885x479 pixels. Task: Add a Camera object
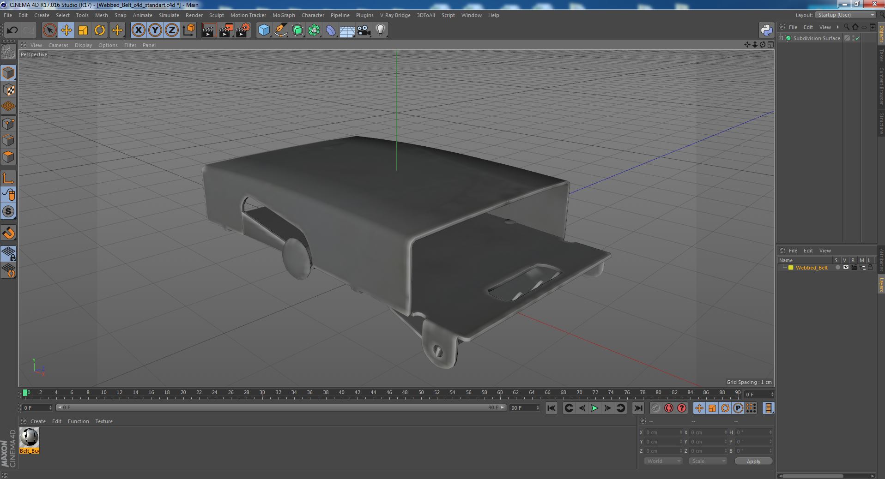coord(364,30)
